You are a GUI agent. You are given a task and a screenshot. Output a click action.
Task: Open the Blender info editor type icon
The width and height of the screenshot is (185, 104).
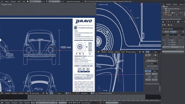tap(2, 1)
